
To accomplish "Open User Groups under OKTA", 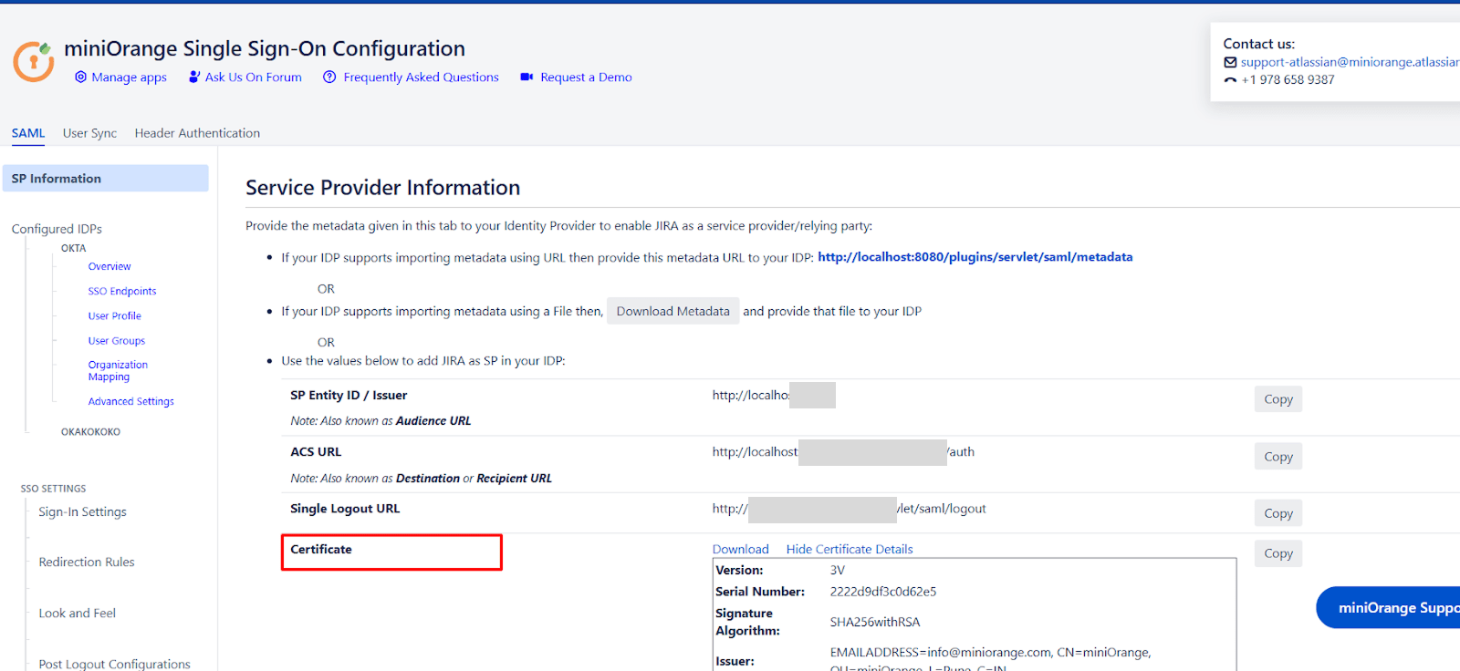I will (117, 340).
